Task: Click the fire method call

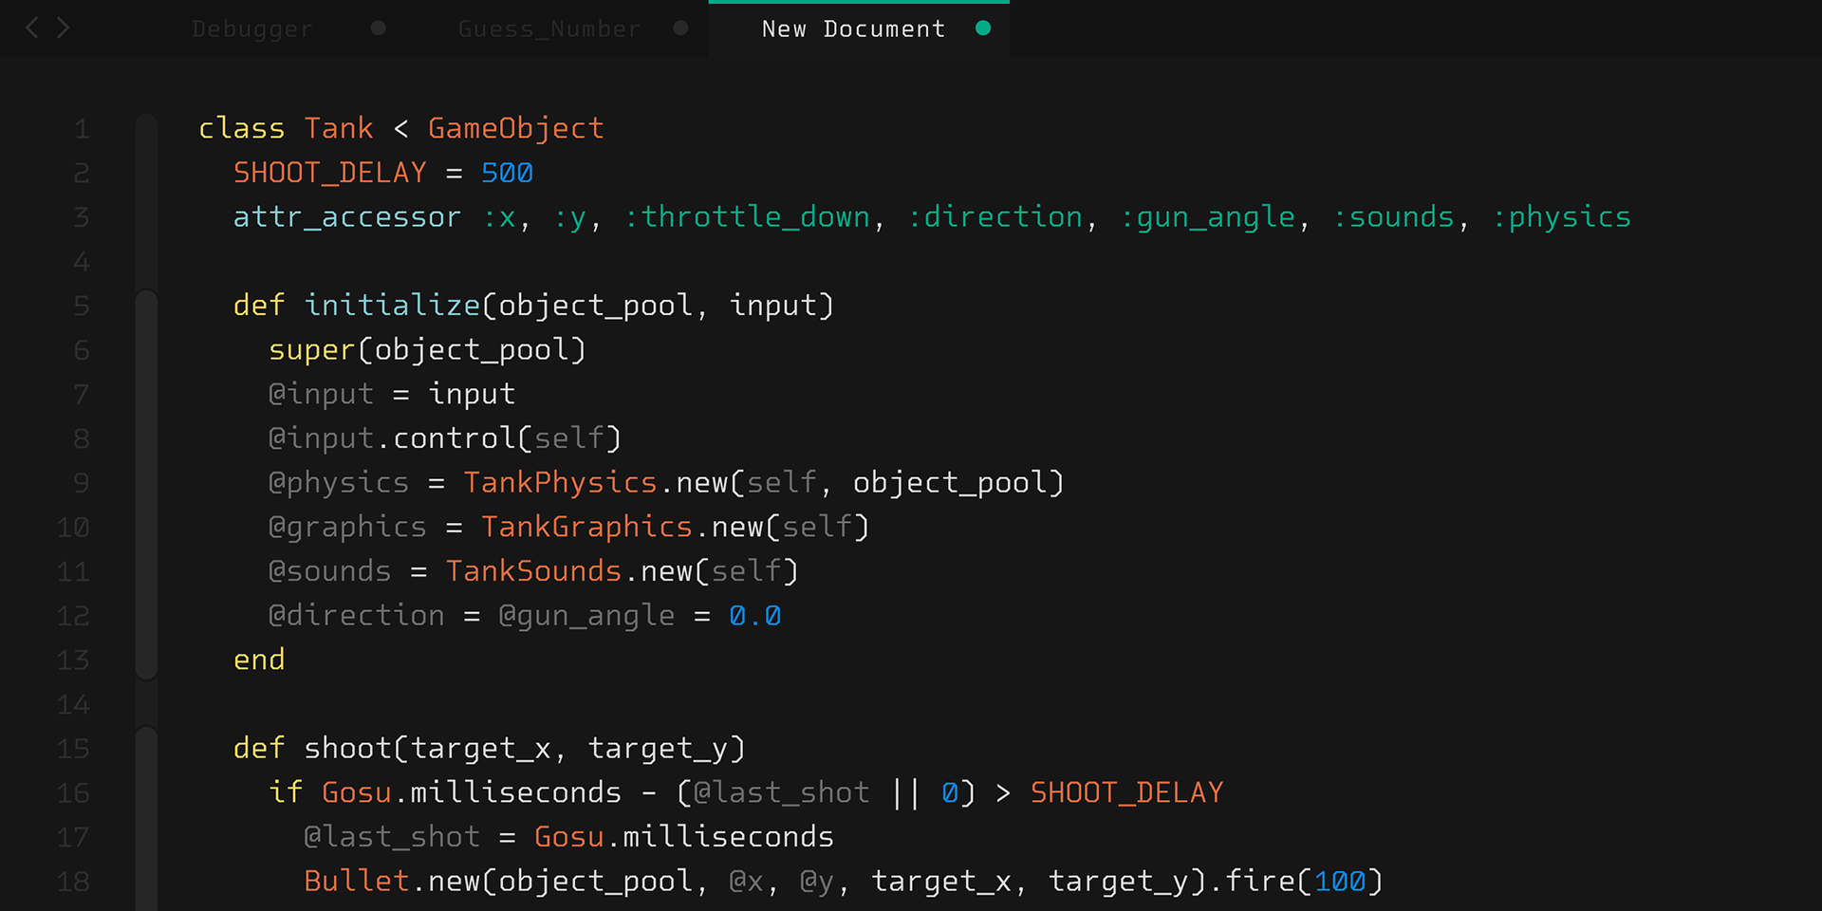Action: [x=1259, y=882]
